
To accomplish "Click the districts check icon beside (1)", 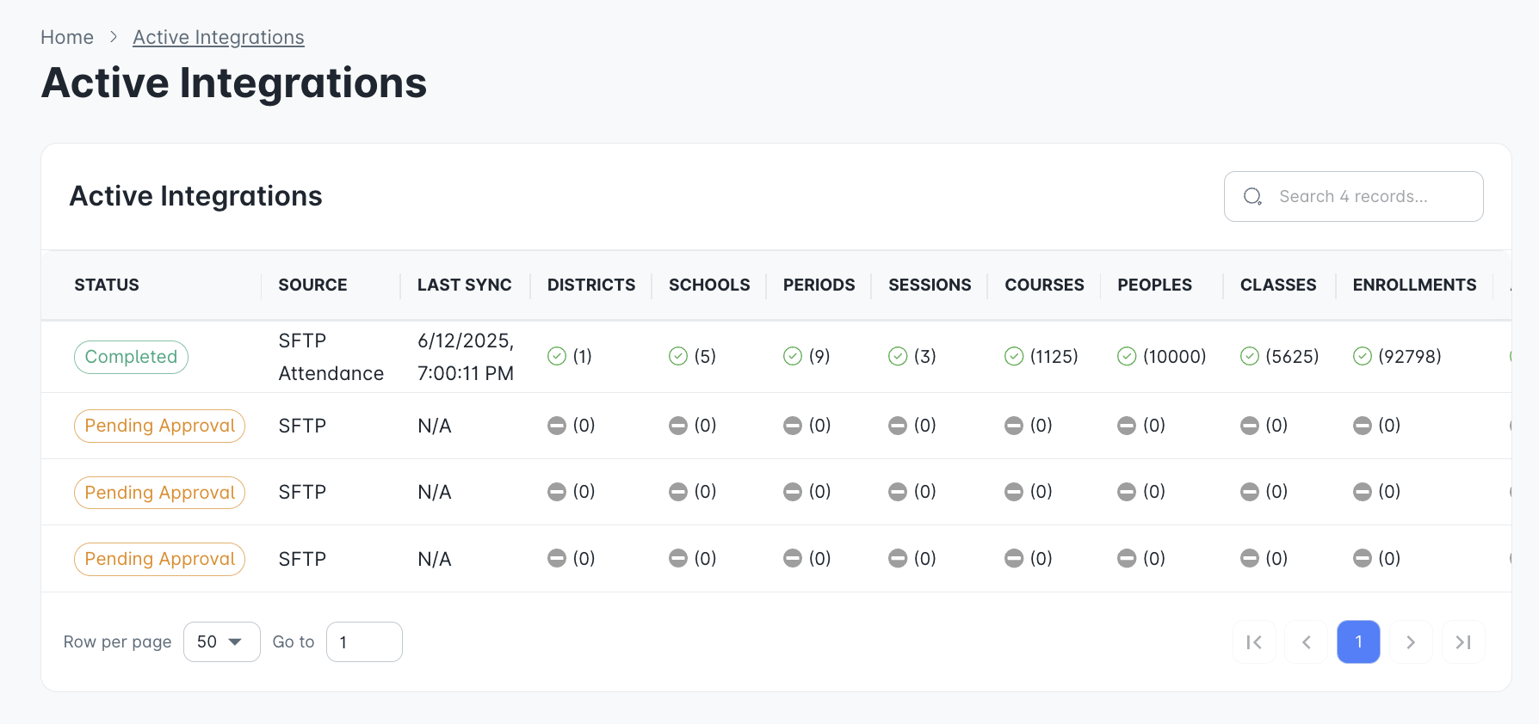I will click(x=557, y=356).
